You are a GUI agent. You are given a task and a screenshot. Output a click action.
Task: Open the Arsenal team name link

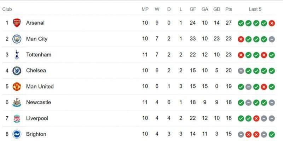(x=35, y=23)
